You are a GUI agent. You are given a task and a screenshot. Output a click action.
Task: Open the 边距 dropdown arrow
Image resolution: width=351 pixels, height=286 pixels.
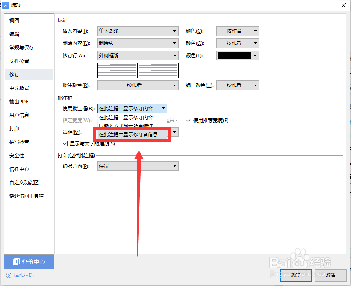(x=175, y=132)
